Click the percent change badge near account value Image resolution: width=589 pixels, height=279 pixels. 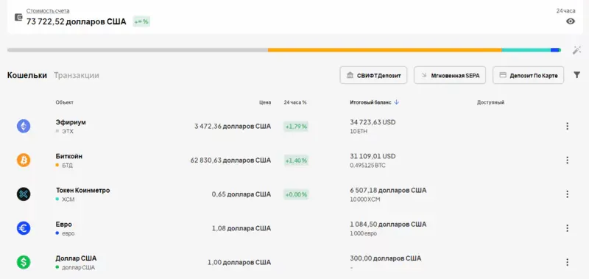pyautogui.click(x=141, y=22)
